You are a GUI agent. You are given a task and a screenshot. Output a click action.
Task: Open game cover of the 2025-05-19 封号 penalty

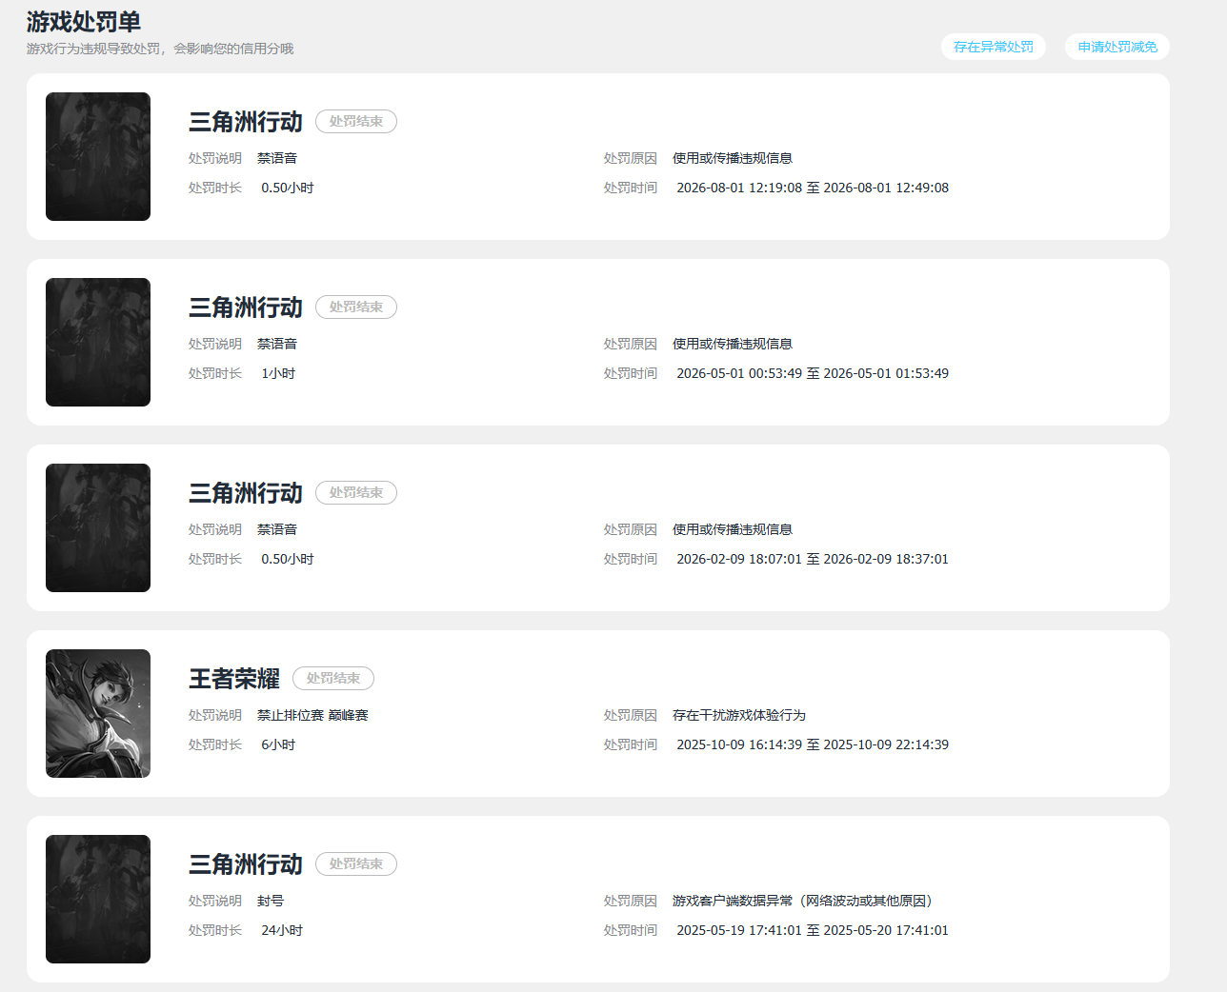point(98,899)
